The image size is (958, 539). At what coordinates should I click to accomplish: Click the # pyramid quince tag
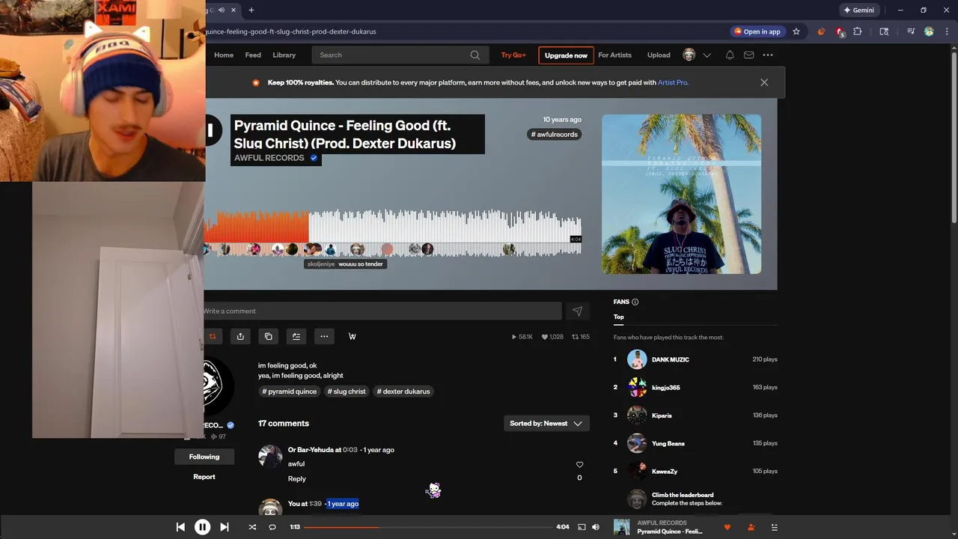289,392
